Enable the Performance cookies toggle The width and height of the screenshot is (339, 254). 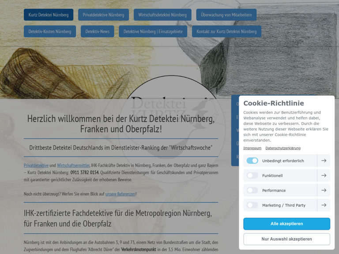(x=252, y=190)
